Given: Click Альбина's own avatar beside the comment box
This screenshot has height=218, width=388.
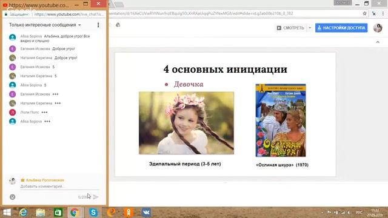Looking at the screenshot, I should pos(12,181).
